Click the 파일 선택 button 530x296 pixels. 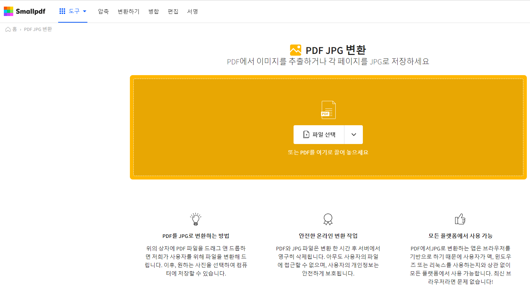point(319,135)
